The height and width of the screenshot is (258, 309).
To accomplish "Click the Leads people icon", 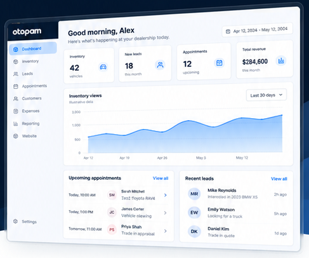I will pos(16,74).
